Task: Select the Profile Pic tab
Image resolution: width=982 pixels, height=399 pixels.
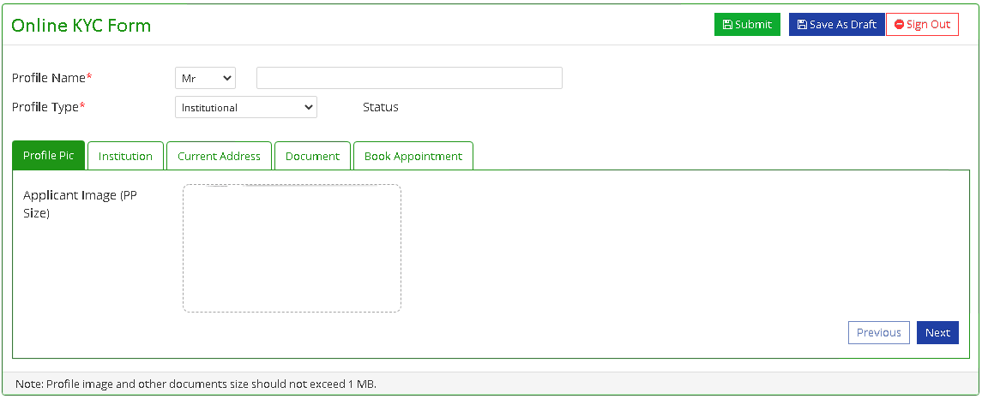Action: pos(49,156)
